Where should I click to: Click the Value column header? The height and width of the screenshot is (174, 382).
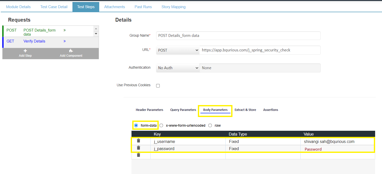[308, 134]
